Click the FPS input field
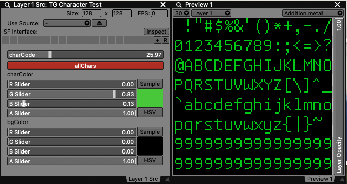The height and width of the screenshot is (184, 347). pos(159,13)
